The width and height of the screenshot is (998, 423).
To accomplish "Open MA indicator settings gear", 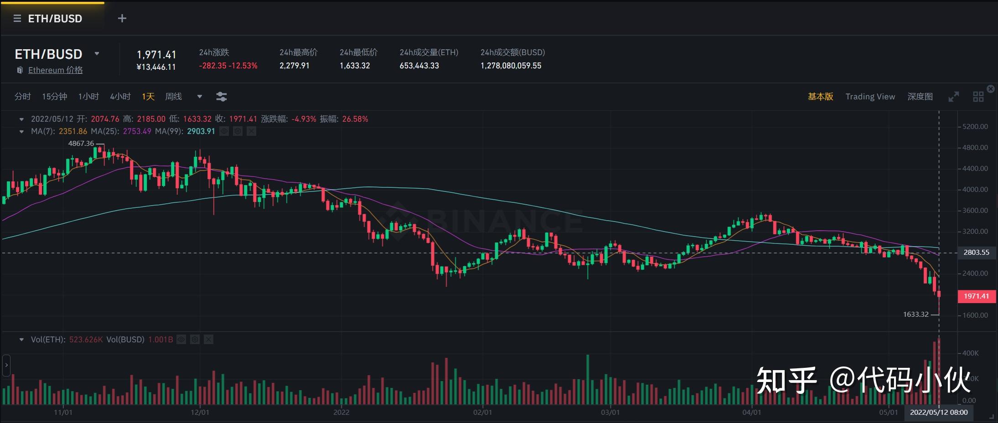I will click(x=238, y=131).
